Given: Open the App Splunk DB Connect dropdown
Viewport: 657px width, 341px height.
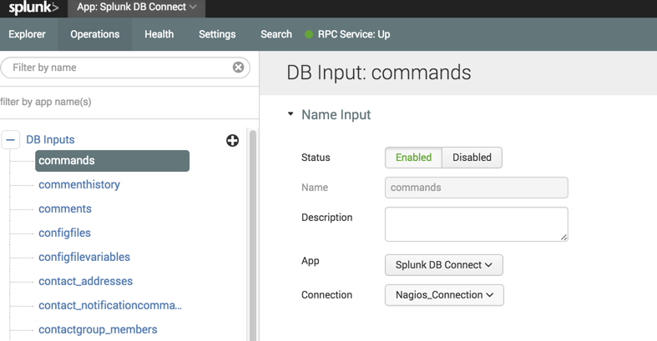Looking at the screenshot, I should (x=444, y=265).
